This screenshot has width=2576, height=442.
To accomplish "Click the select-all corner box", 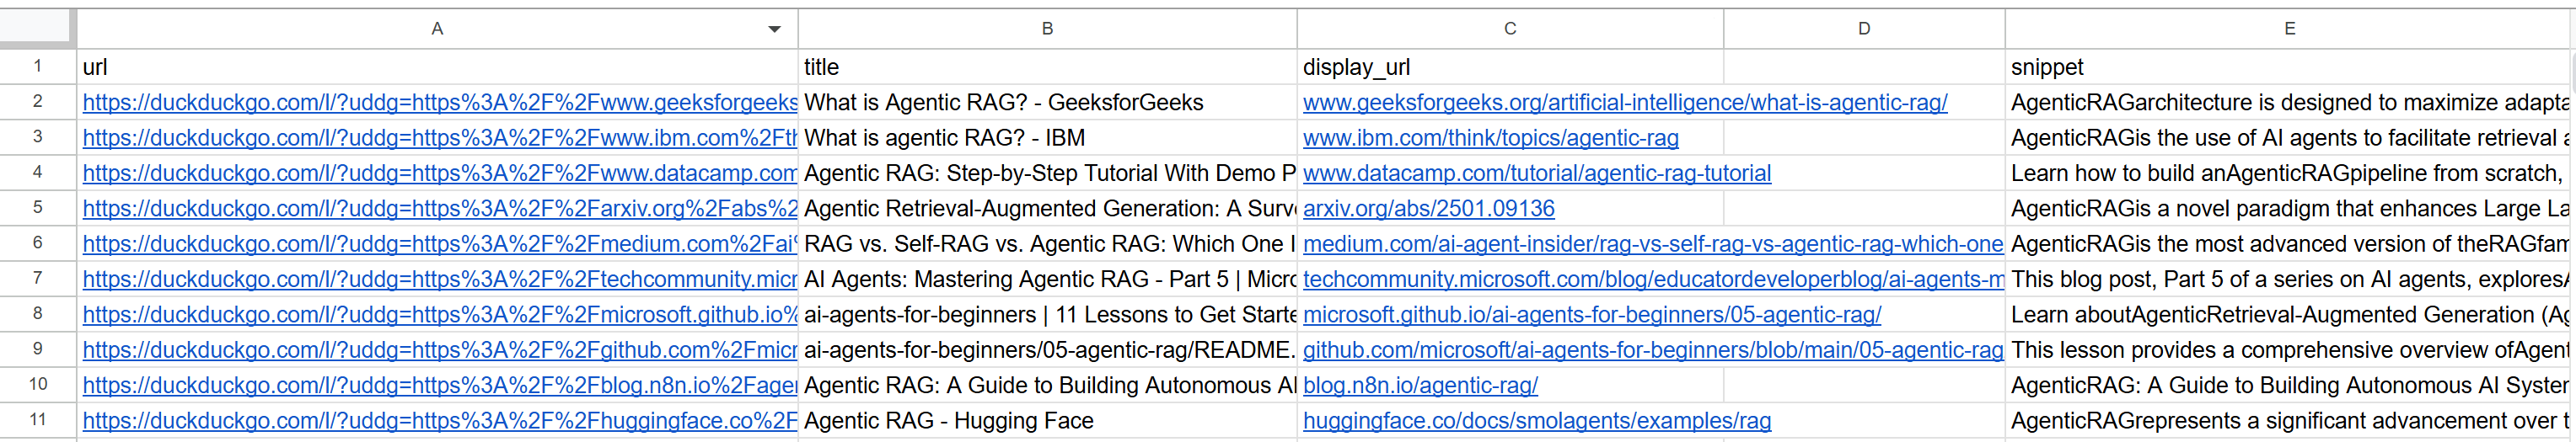I will tap(37, 28).
